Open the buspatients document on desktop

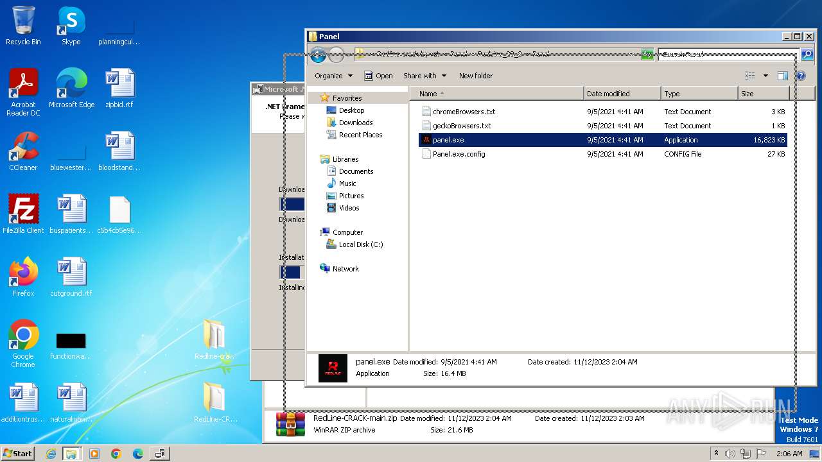pyautogui.click(x=71, y=214)
